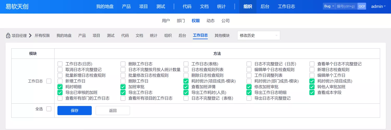Check 工作日志(表格) permission
The width and height of the screenshot is (391, 130).
186,64
